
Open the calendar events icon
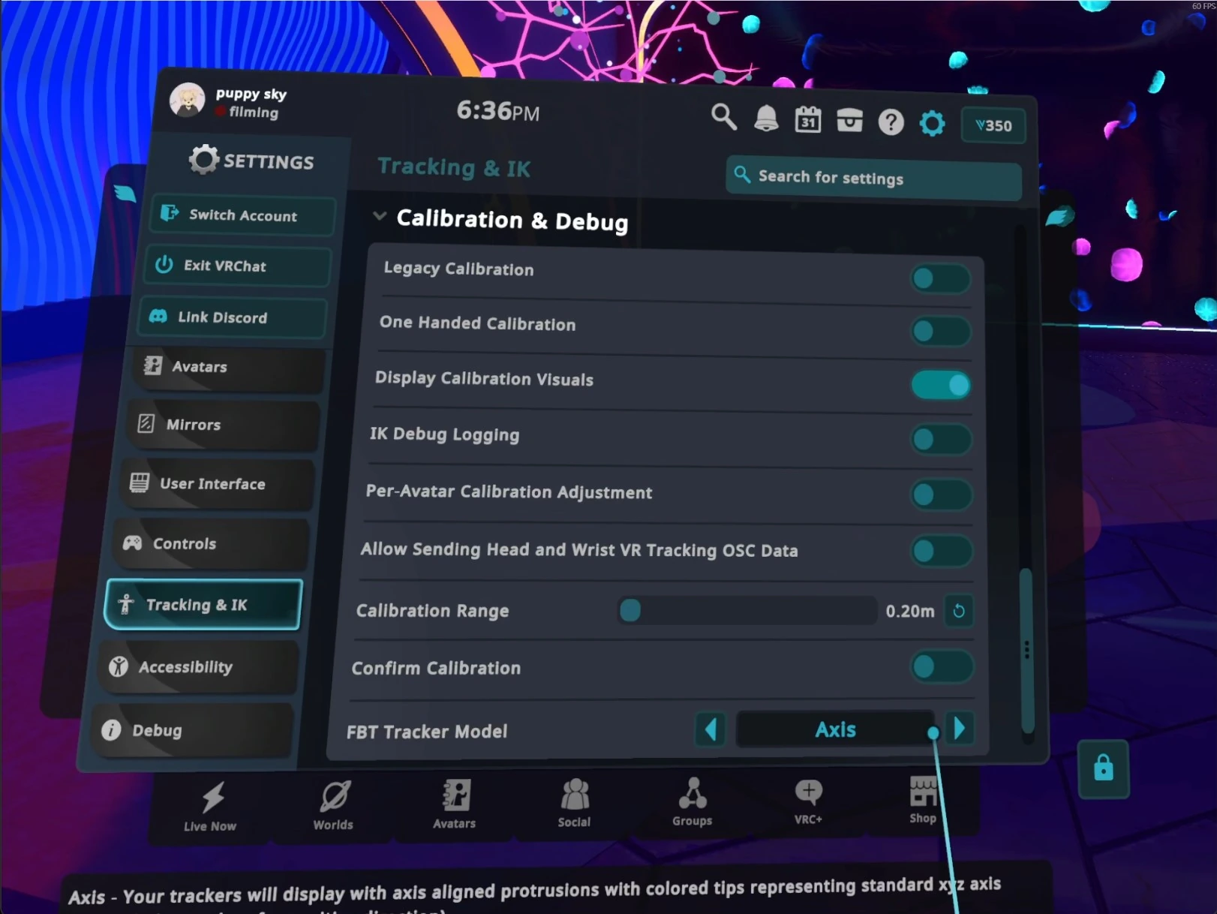point(807,120)
